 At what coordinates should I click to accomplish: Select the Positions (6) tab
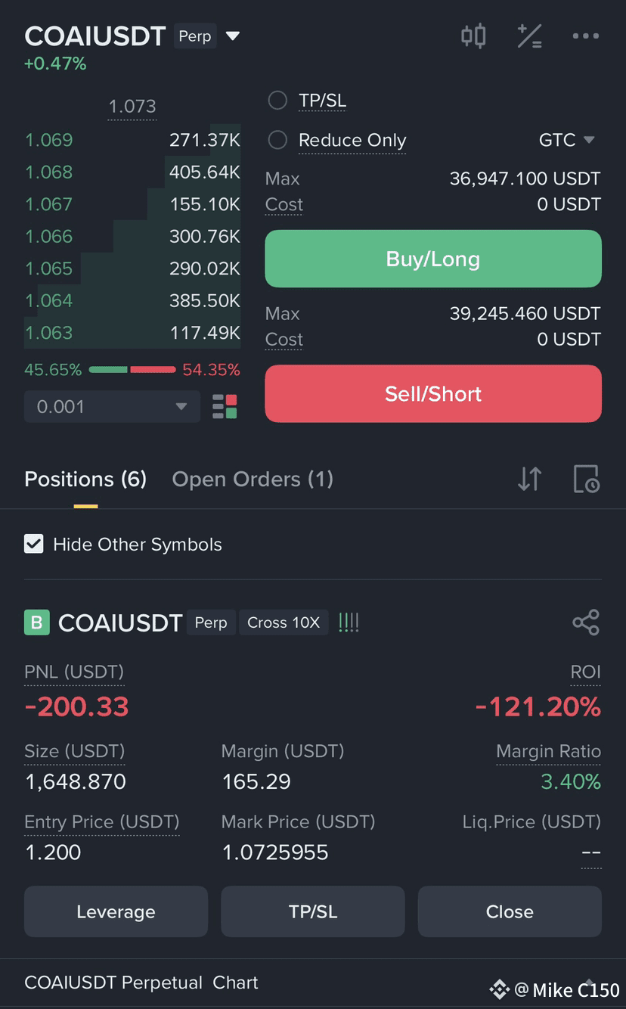click(x=85, y=479)
